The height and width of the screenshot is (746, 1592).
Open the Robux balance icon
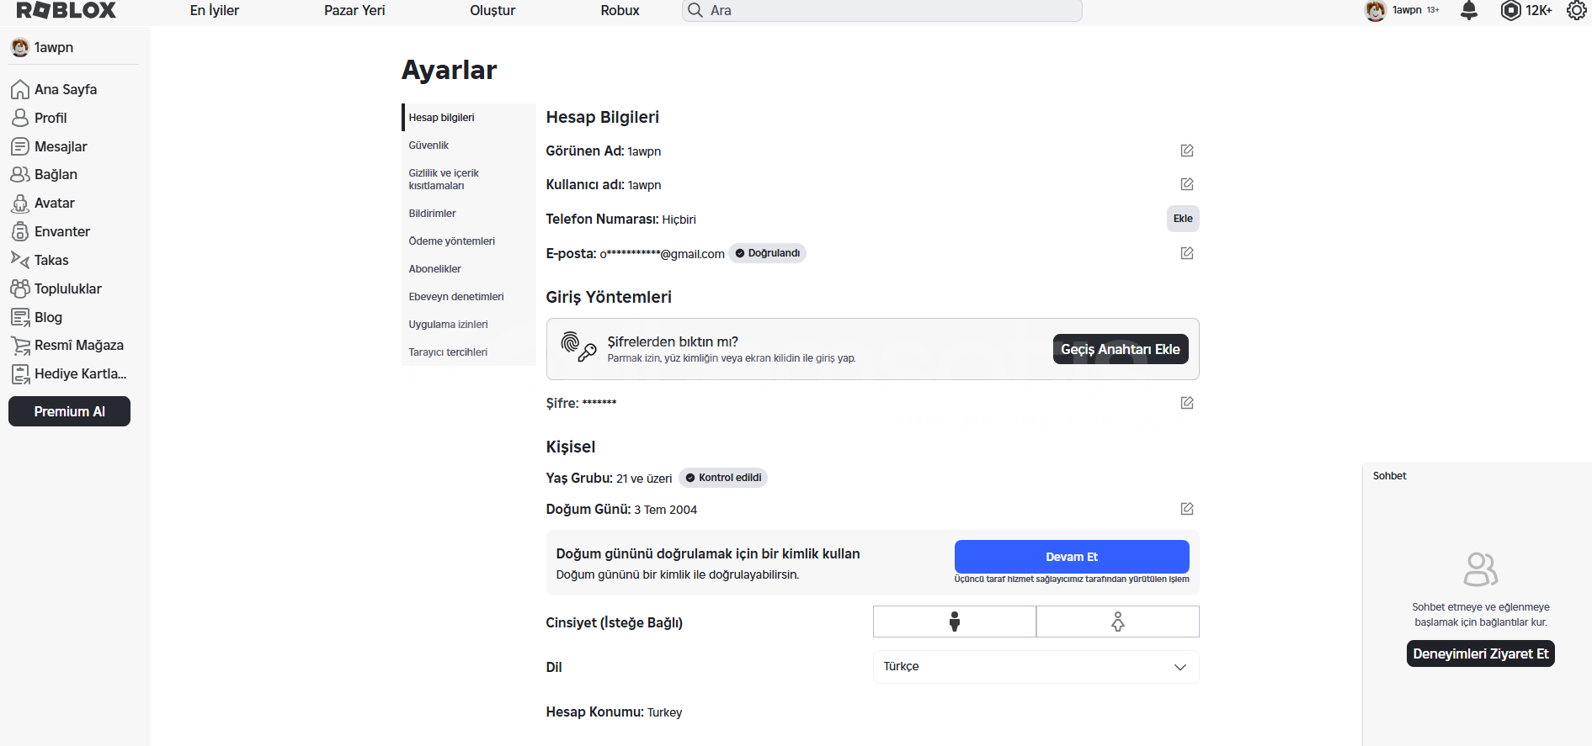[1511, 10]
